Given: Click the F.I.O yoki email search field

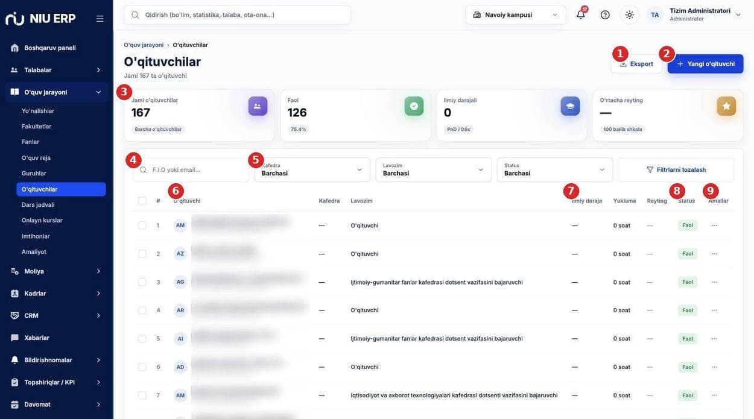Looking at the screenshot, I should [191, 169].
